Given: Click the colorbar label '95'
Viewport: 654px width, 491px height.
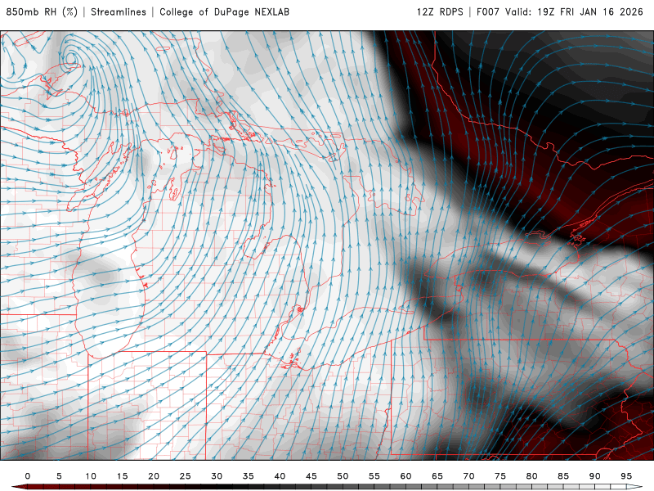Looking at the screenshot, I should [626, 476].
